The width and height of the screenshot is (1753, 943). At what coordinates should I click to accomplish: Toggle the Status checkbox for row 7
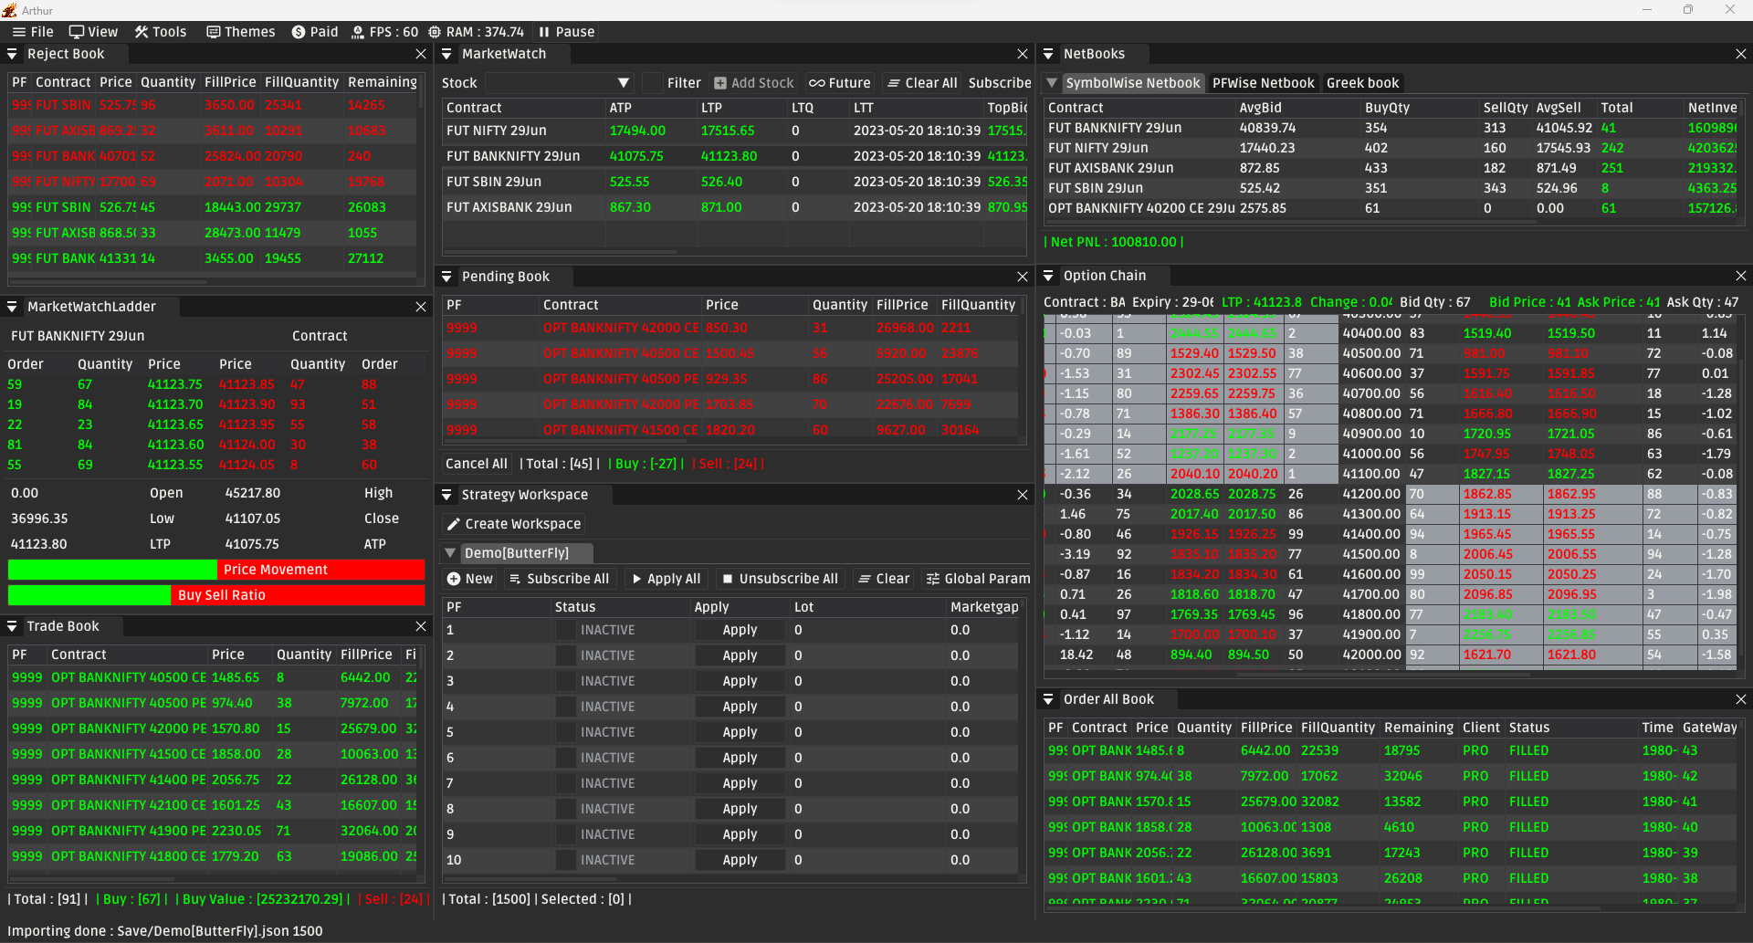pos(566,783)
